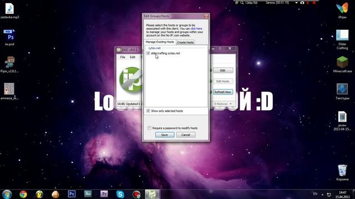
Task: Open the Текстуры desktop shortcut
Action: click(342, 91)
